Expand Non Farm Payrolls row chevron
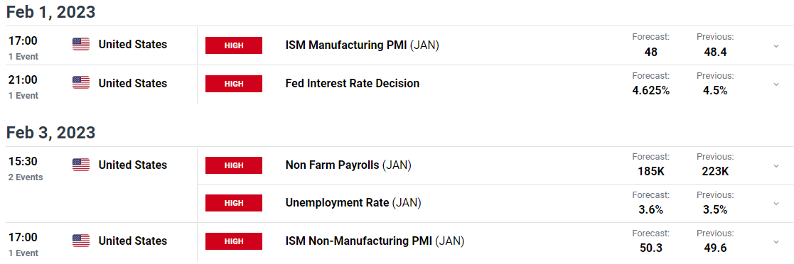The height and width of the screenshot is (264, 794). 776,166
